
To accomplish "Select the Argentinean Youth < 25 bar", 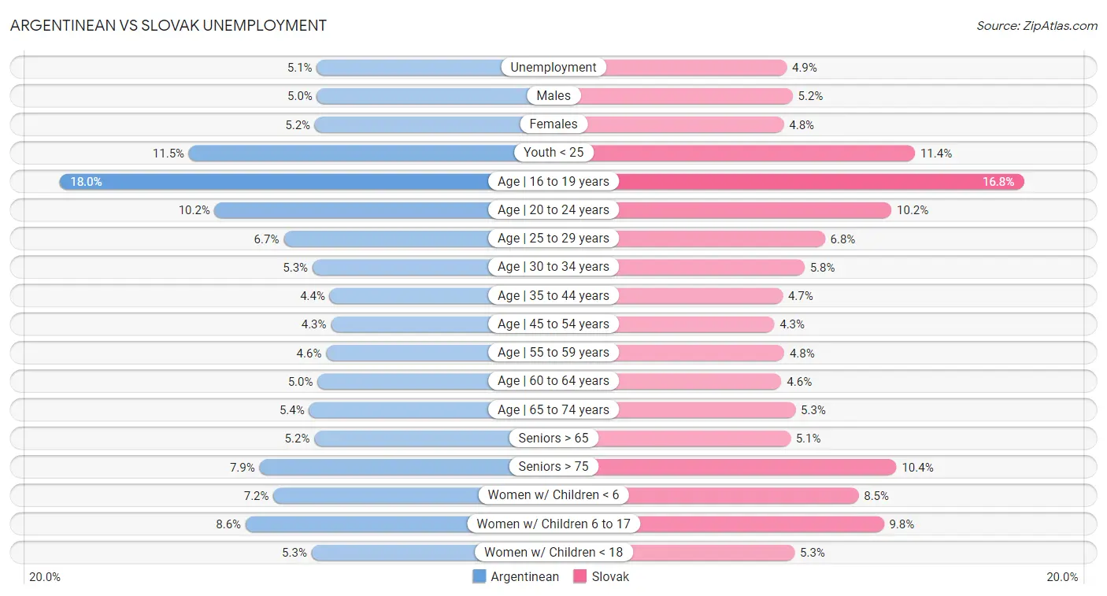I will click(x=352, y=153).
